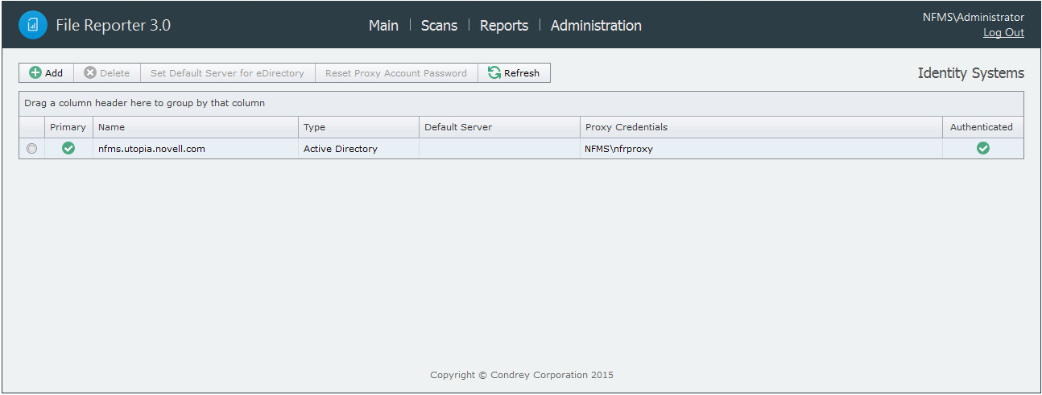Sort by the Proxy Credentials column header
Image resolution: width=1042 pixels, height=395 pixels.
pos(626,127)
